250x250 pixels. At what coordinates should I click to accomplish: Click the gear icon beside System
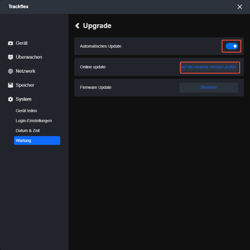11,99
